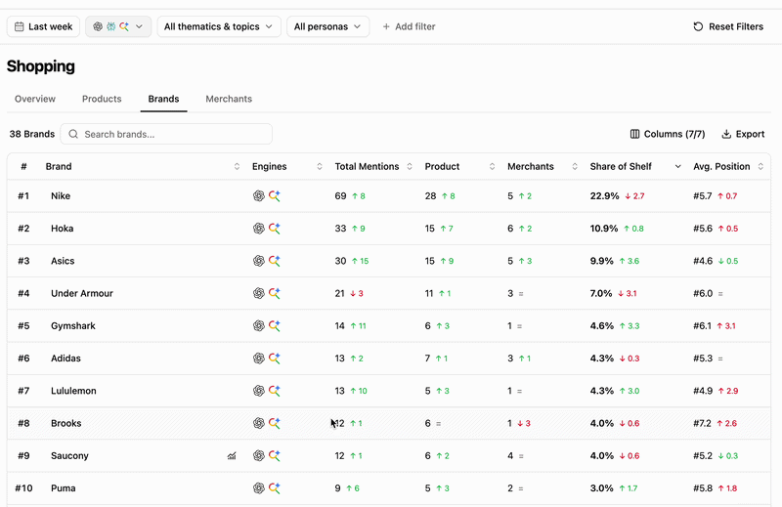Click the #7.2 average position for Brooks
Viewport: 782px width, 507px height.
(x=703, y=423)
